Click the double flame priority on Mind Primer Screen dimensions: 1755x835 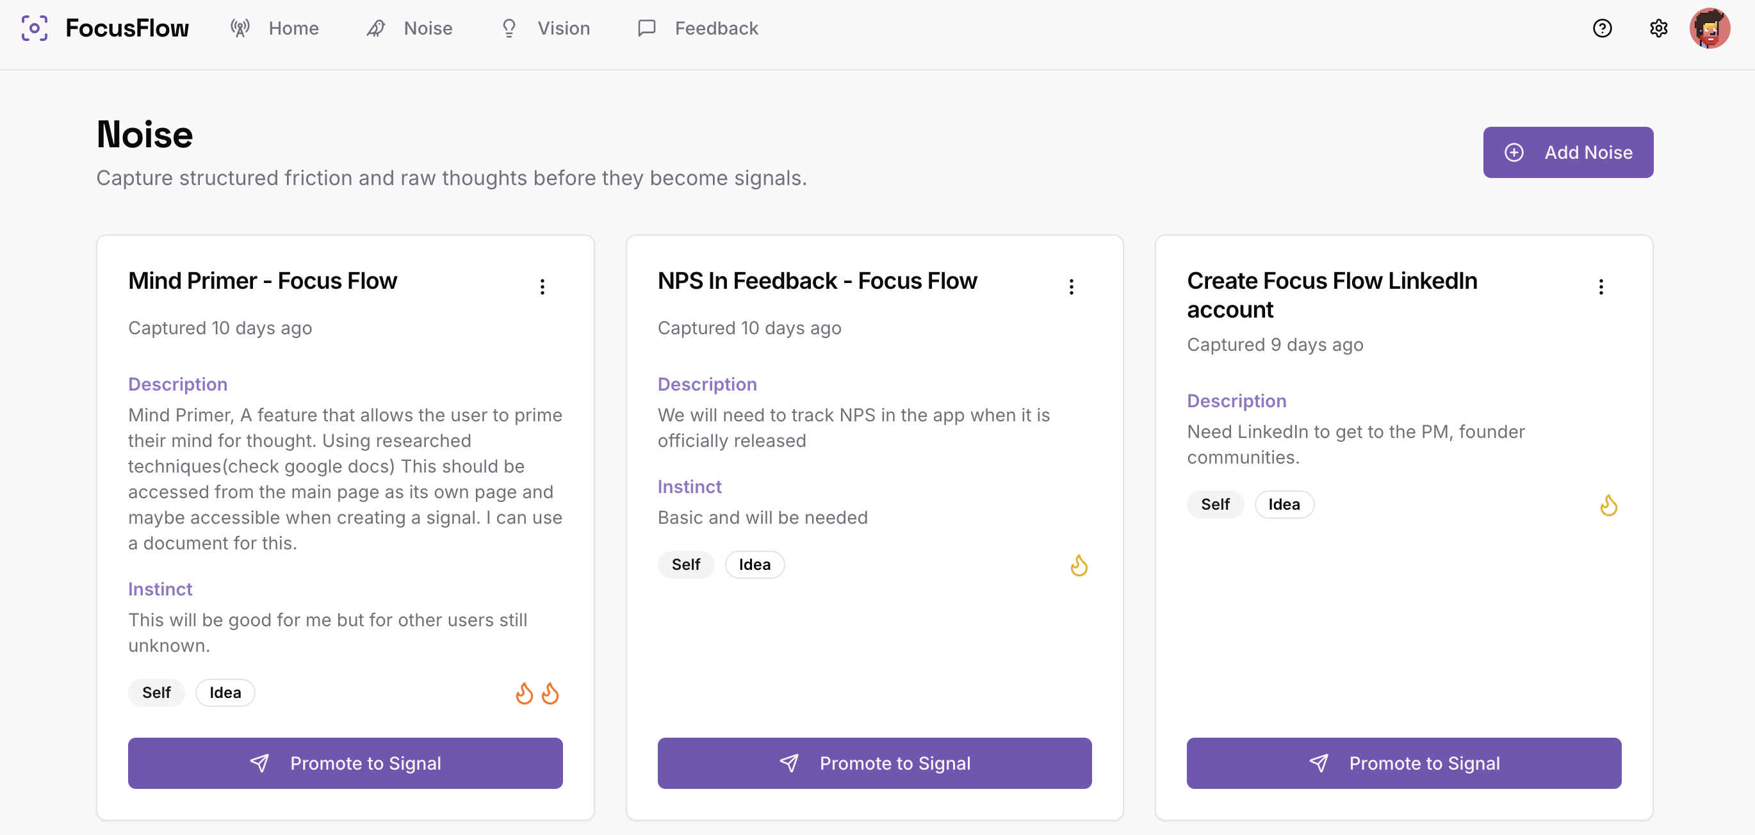pyautogui.click(x=537, y=693)
